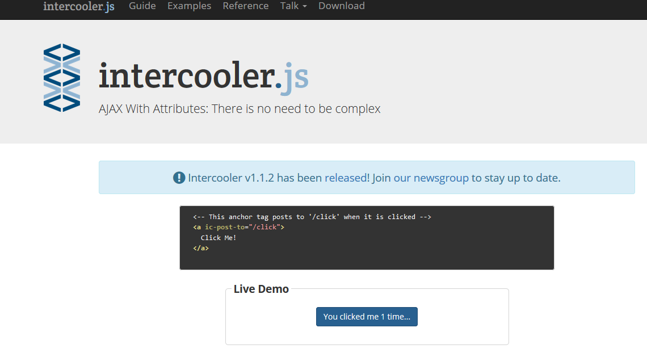The height and width of the screenshot is (357, 647).
Task: Click the 'You clicked me 1 time...' button
Action: click(x=367, y=317)
